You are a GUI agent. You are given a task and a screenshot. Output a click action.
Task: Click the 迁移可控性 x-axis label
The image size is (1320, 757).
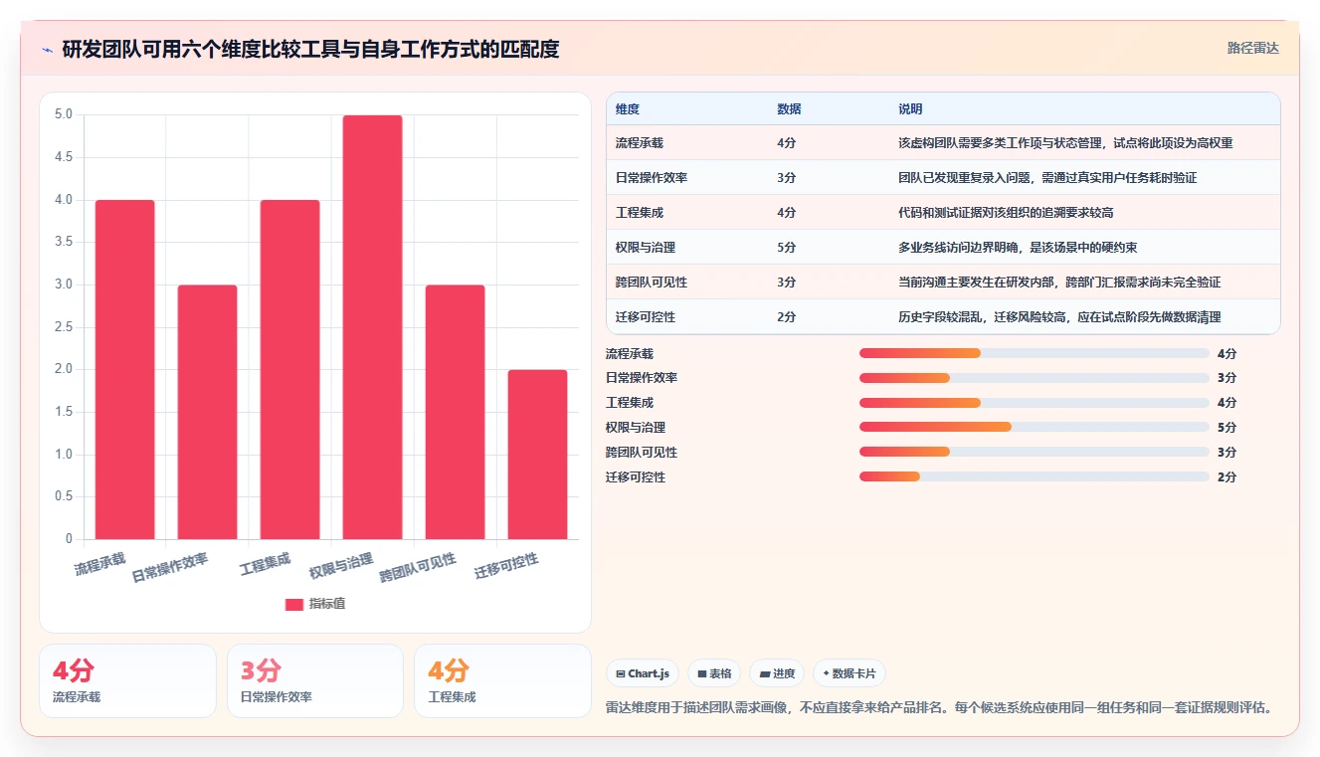506,566
